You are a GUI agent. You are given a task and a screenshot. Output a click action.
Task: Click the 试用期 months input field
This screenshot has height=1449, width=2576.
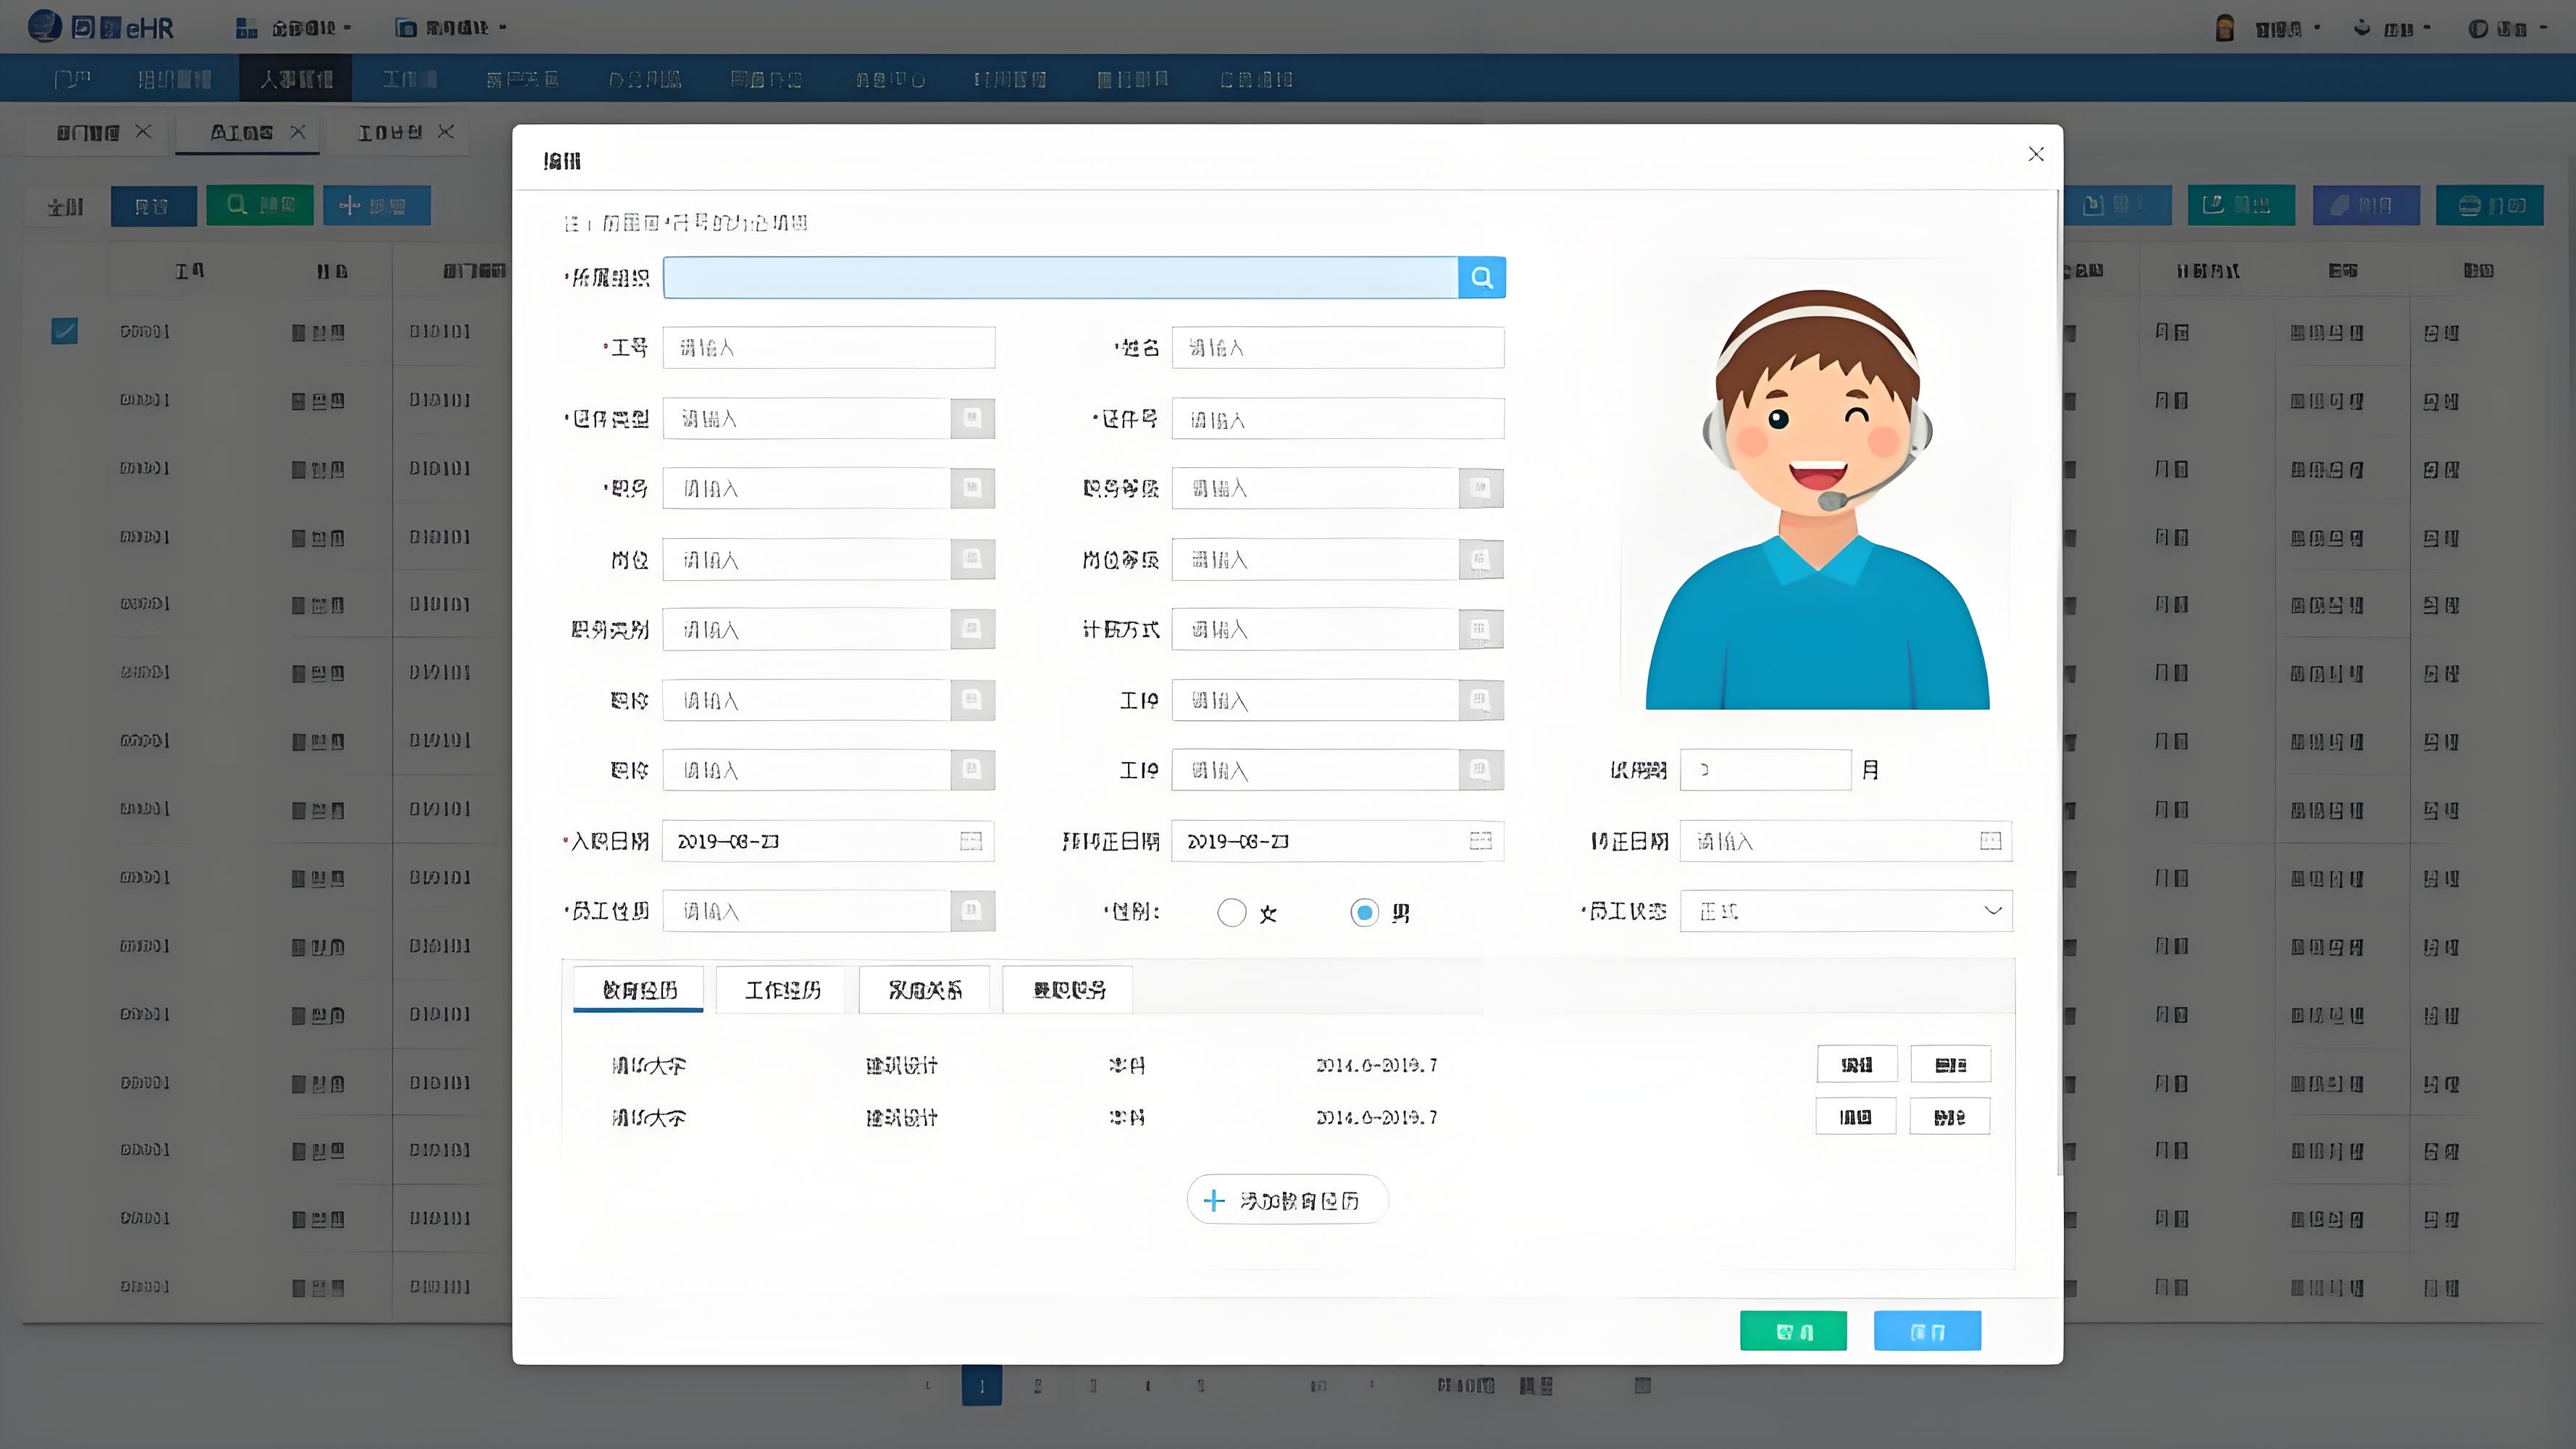tap(1766, 770)
